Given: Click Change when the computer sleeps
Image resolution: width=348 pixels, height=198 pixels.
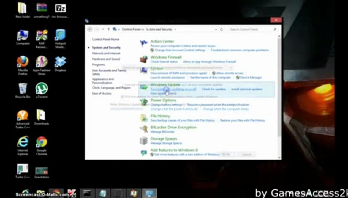Looking at the screenshot, I should coord(225,109).
